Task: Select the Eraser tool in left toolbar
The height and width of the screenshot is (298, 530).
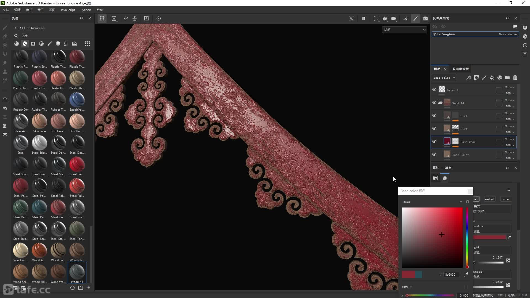Action: 5,36
